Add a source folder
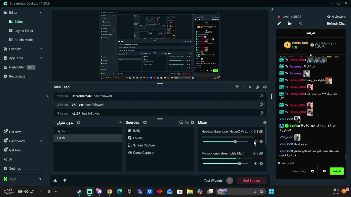The height and width of the screenshot is (197, 351). 193,122
